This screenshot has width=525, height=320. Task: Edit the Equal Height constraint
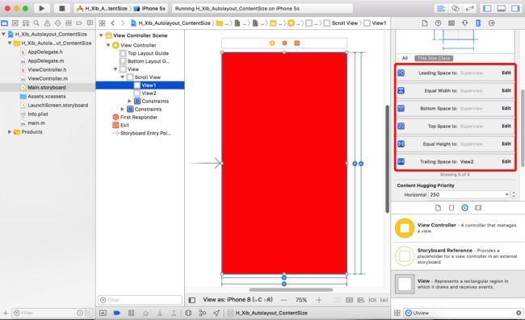pos(506,143)
